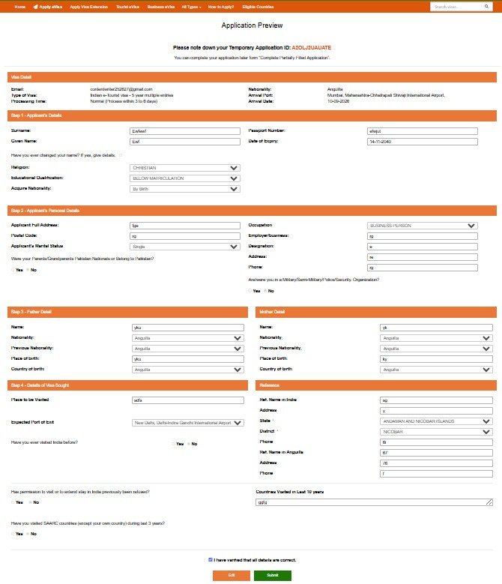502x584 pixels.
Task: Open the All Types menu
Action: point(191,7)
